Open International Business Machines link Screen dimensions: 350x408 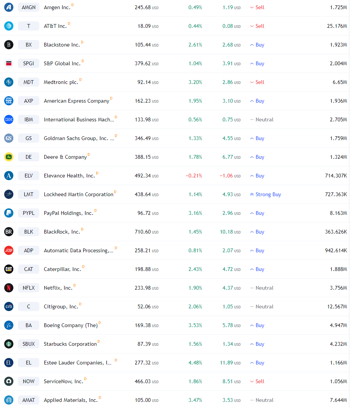point(79,120)
